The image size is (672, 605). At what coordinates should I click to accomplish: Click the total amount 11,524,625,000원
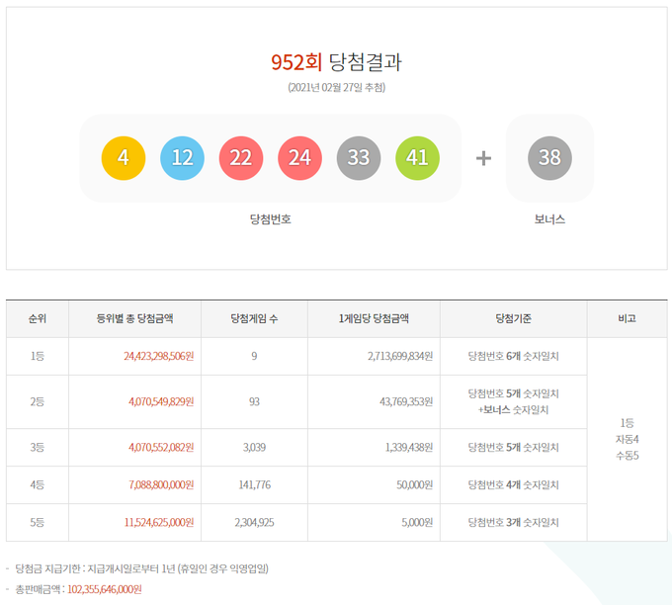click(x=159, y=523)
